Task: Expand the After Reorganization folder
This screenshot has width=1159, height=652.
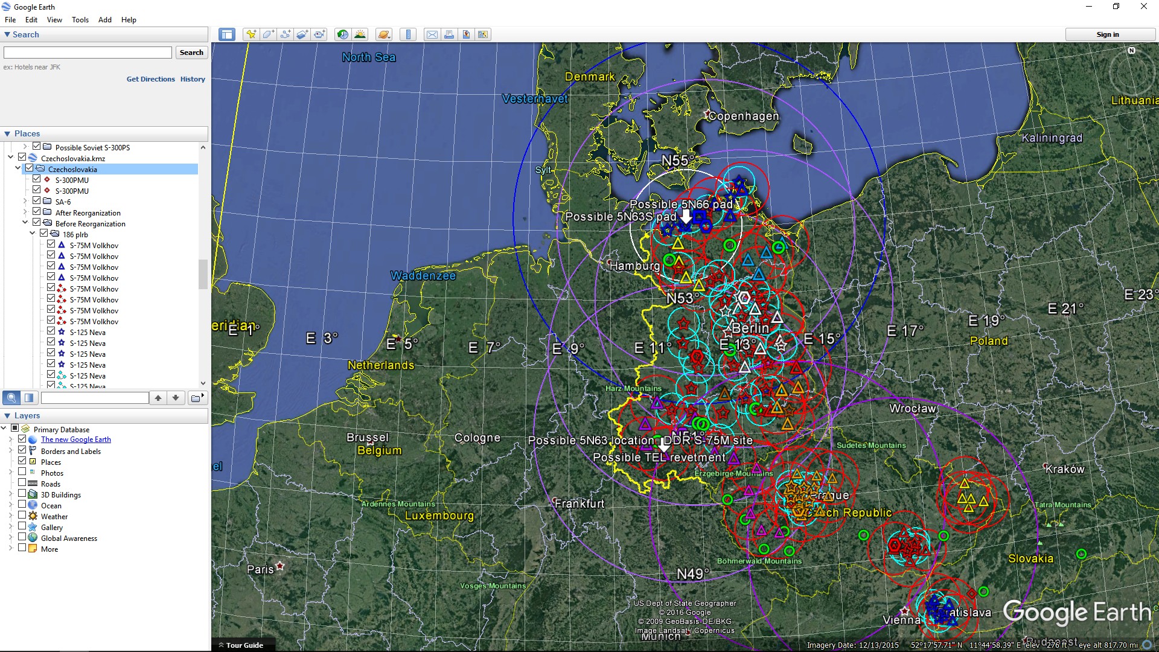Action: pos(25,213)
